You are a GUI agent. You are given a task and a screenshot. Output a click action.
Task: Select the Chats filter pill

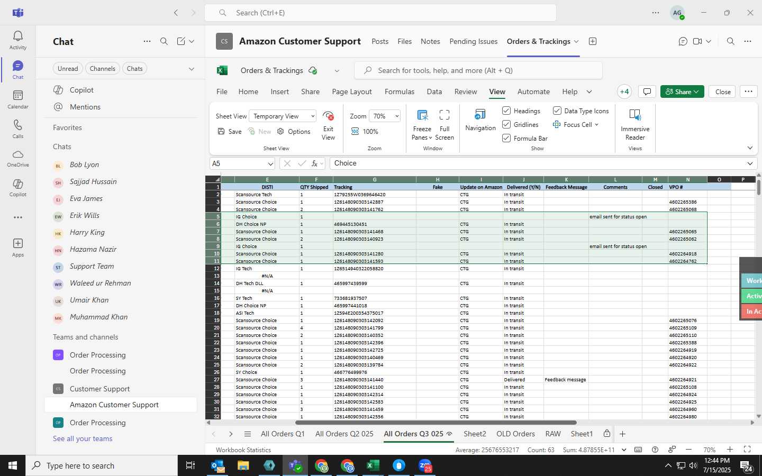click(x=134, y=68)
